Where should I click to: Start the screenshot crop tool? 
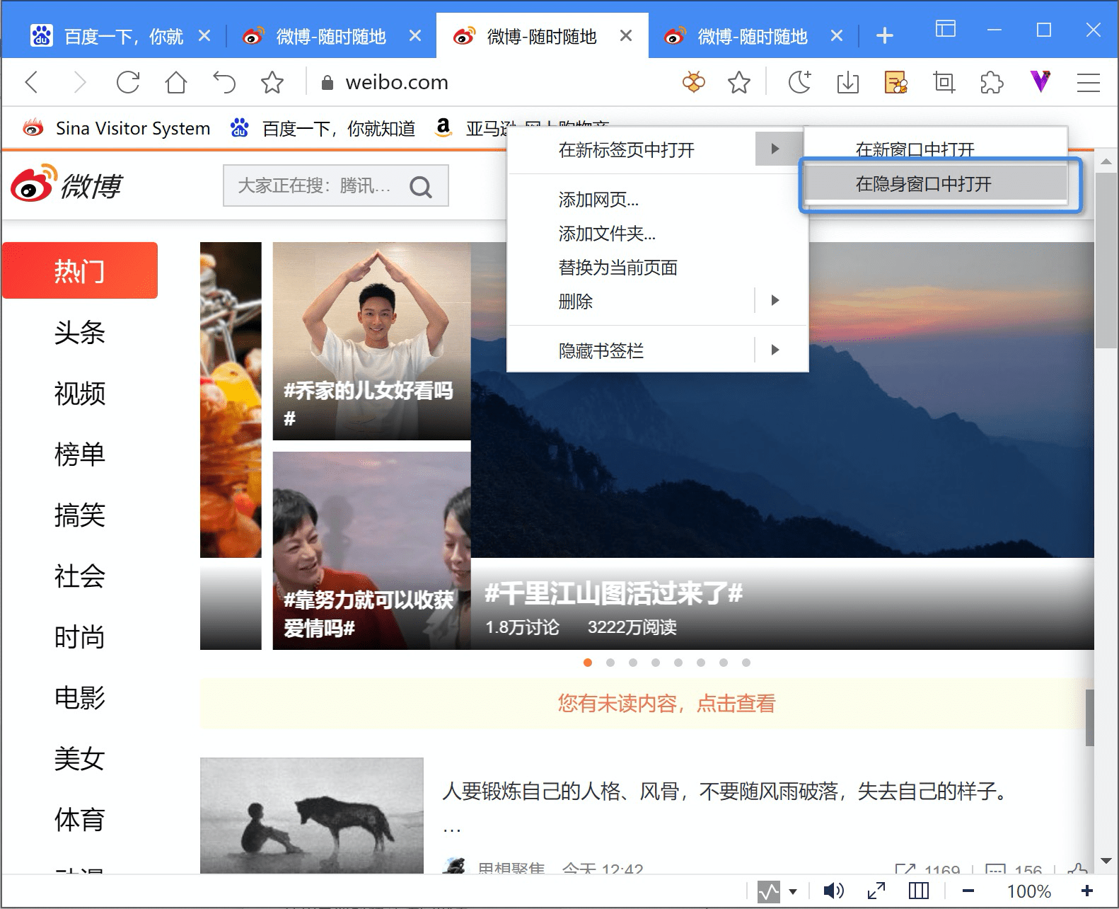[944, 82]
